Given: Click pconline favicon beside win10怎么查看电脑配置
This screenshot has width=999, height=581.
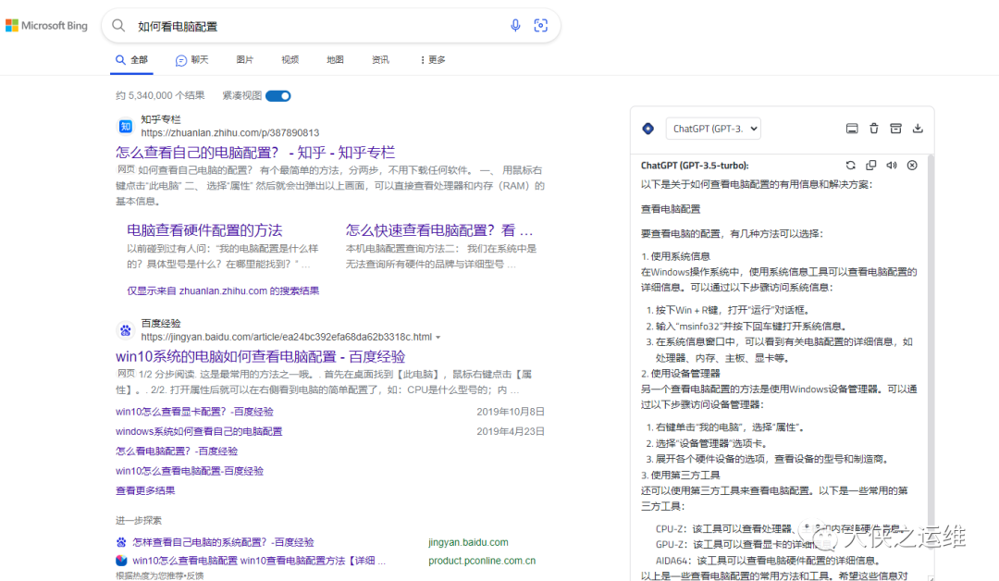Looking at the screenshot, I should pos(121,561).
